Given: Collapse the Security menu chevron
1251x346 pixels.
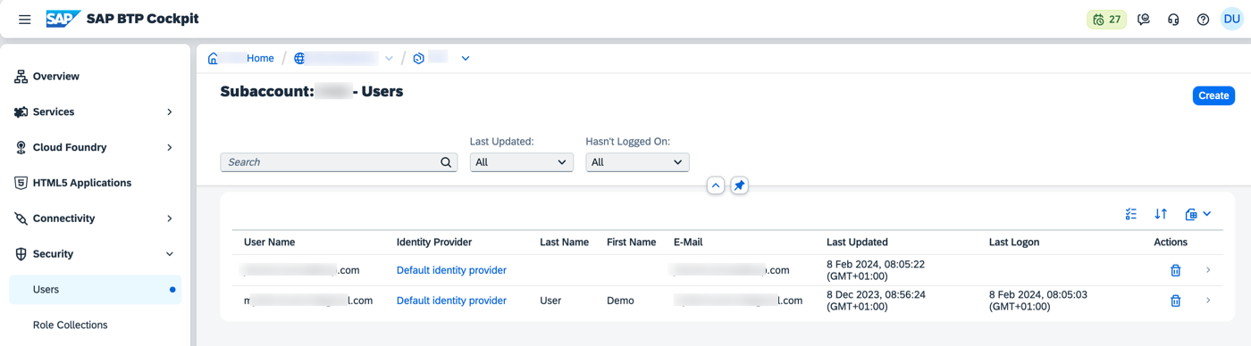Looking at the screenshot, I should tap(170, 254).
